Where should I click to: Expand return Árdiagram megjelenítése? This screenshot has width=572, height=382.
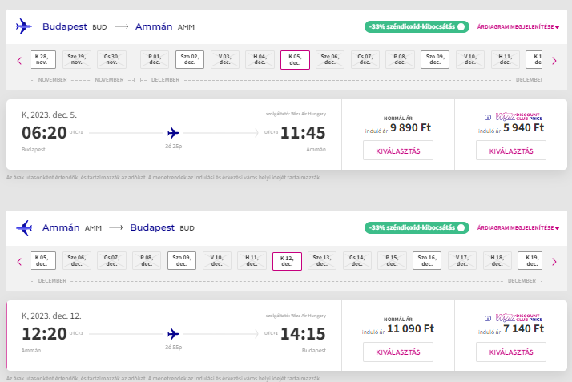click(518, 228)
